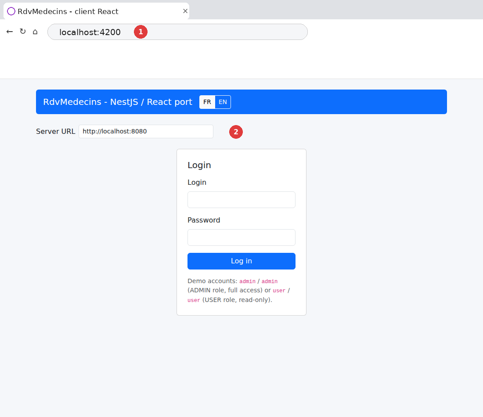Screen dimensions: 483x417
Task: Reload the page with the refresh icon
Action: [x=22, y=32]
